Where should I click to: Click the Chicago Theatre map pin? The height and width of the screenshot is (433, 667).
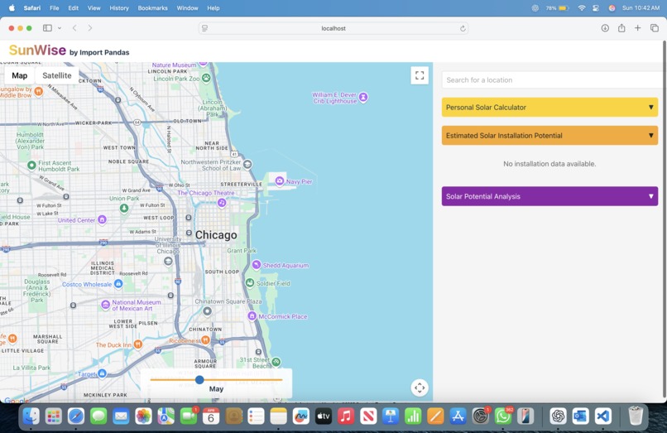tap(222, 203)
